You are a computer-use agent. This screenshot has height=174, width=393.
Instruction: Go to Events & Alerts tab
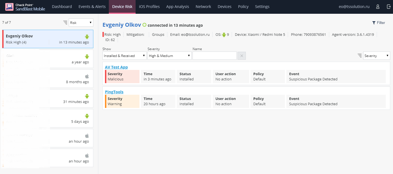coord(92,7)
